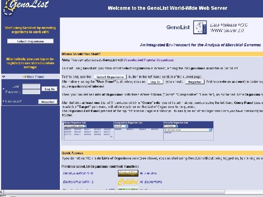Viewport: 263px width, 197px height.
Task: Open the All Escherichia link
Action: 151,182
